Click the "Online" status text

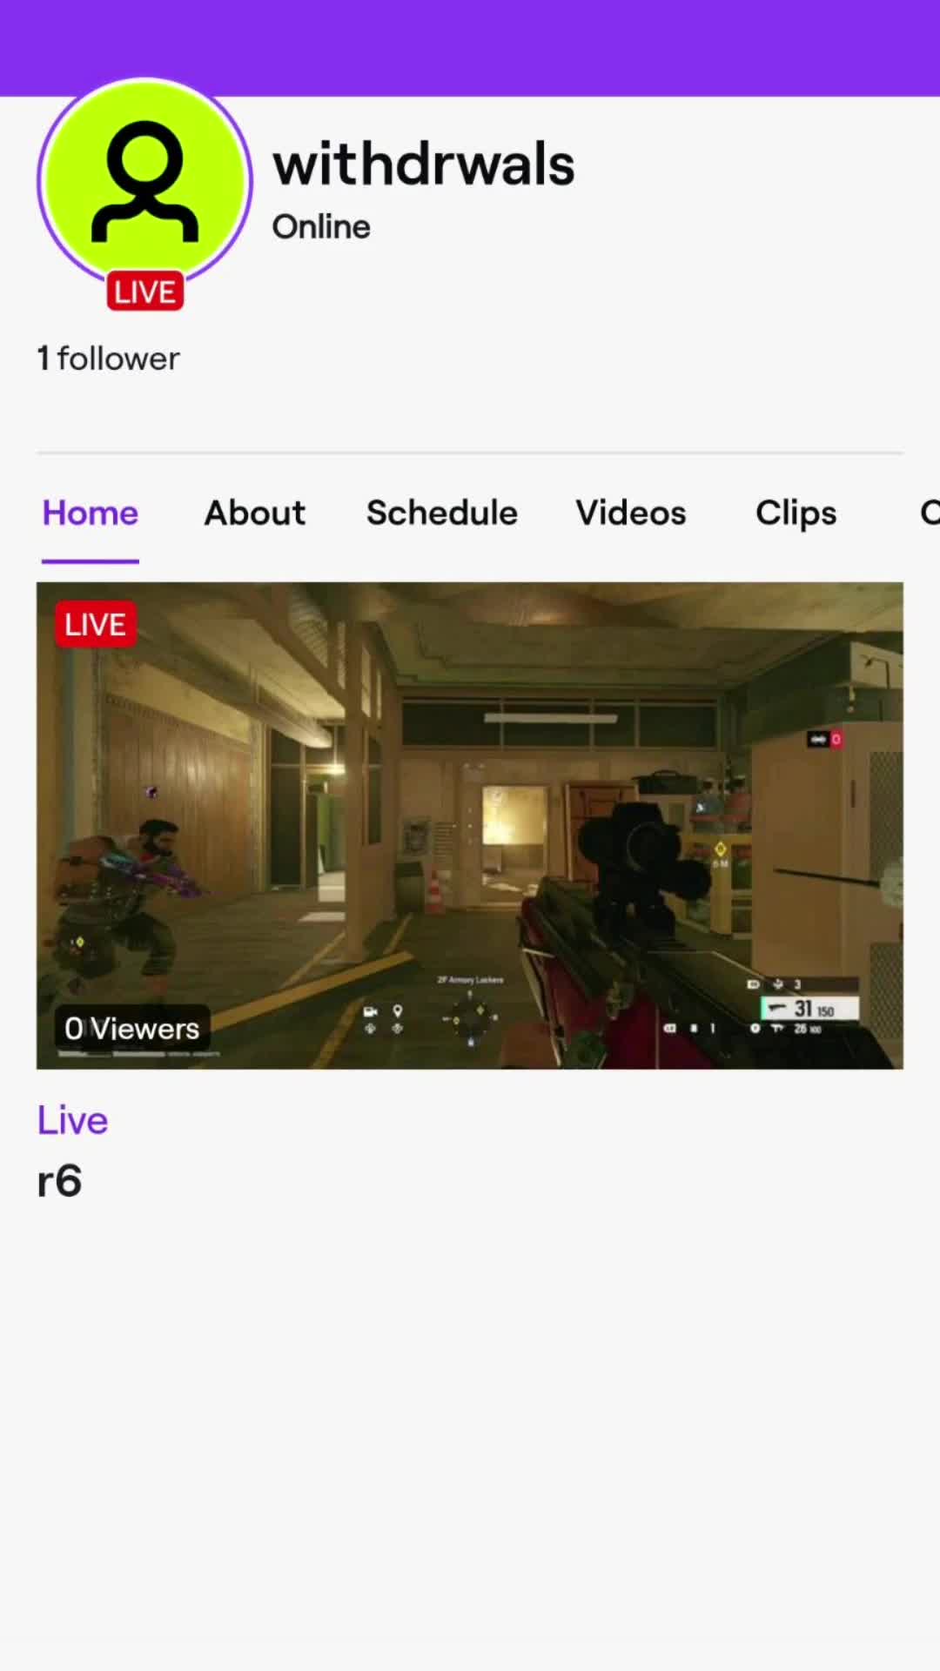coord(321,226)
